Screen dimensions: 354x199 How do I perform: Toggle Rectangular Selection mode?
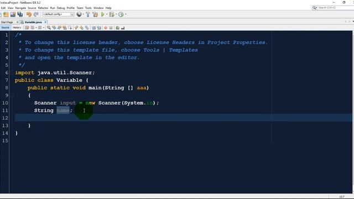(70, 28)
